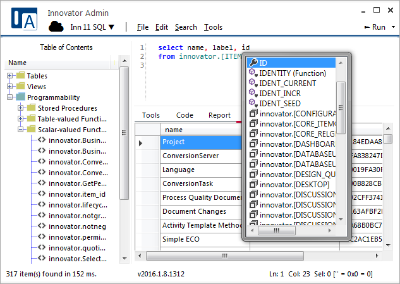Click the tree scrollbar down arrow
The height and width of the screenshot is (284, 400).
124,259
